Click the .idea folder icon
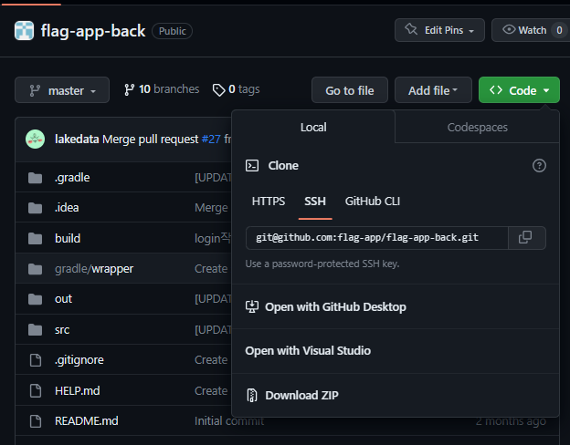 pyautogui.click(x=36, y=208)
